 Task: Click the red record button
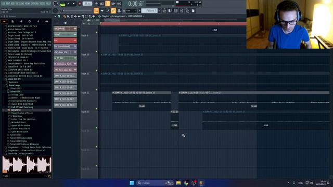pyautogui.click(x=80, y=4)
